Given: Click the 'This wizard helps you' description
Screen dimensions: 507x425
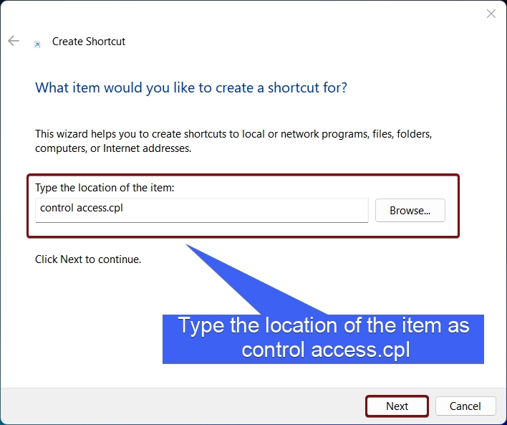Looking at the screenshot, I should coord(233,140).
